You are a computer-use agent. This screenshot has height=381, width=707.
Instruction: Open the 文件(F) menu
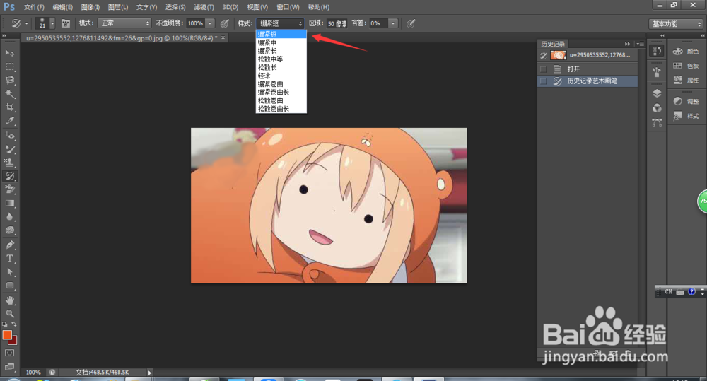34,7
